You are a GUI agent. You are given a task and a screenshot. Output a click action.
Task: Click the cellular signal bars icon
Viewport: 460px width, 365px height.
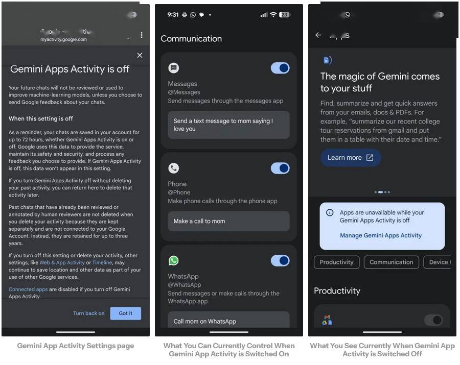264,15
